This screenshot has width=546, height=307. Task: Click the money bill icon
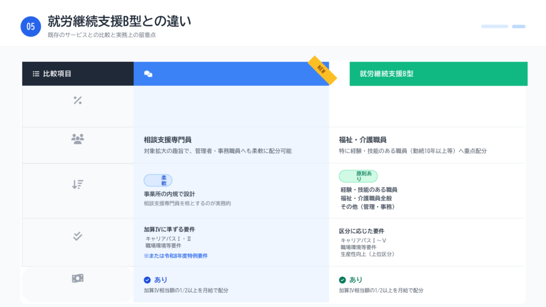77,278
